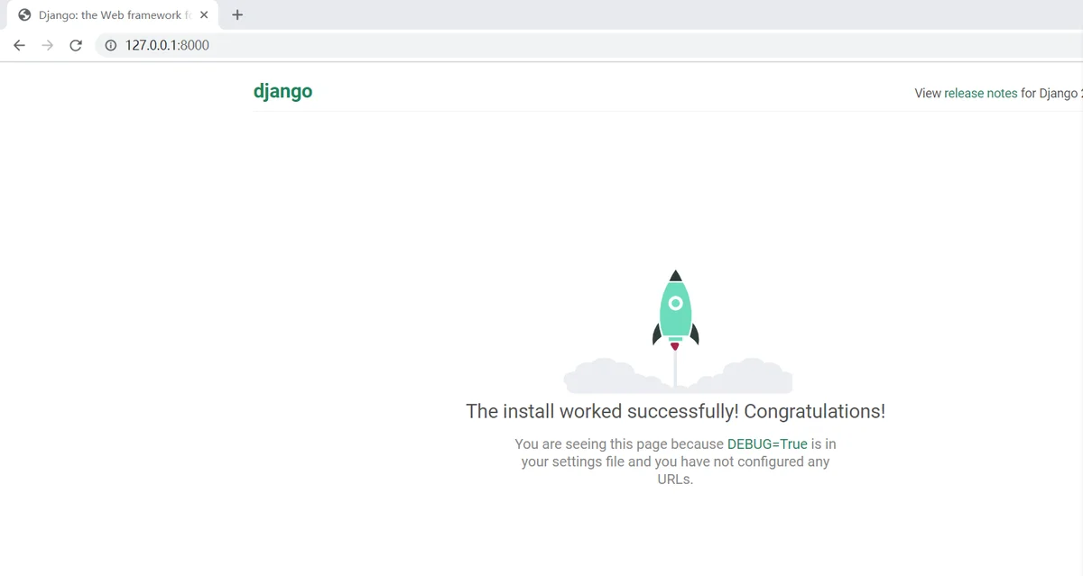The width and height of the screenshot is (1083, 576).
Task: Click the DEBUG=True link
Action: point(767,443)
